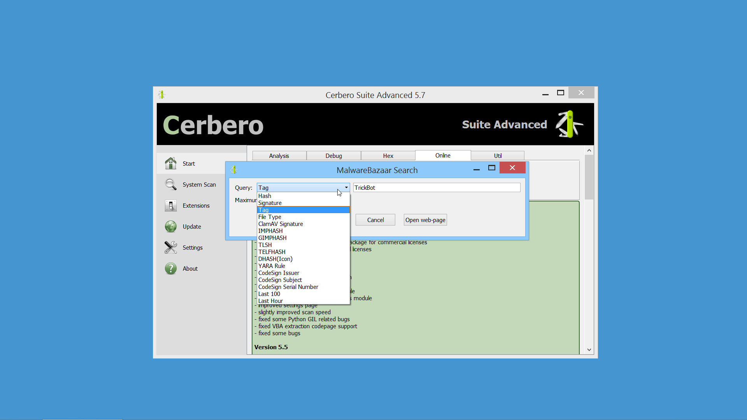Click the Cancel button

[x=375, y=220]
